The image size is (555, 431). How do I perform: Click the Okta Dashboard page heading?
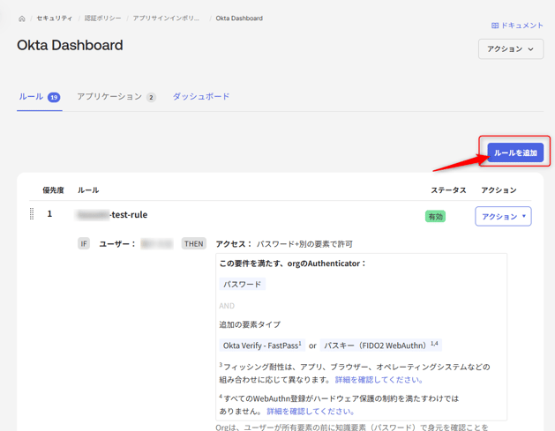70,45
